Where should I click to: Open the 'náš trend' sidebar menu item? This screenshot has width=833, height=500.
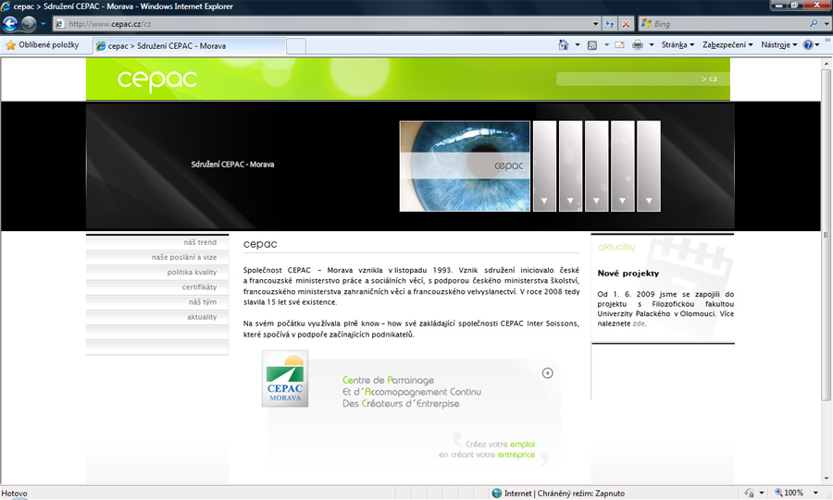coord(200,243)
